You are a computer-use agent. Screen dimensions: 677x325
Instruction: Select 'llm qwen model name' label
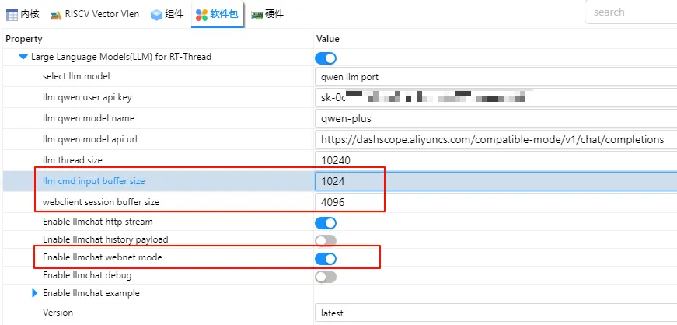tap(89, 118)
